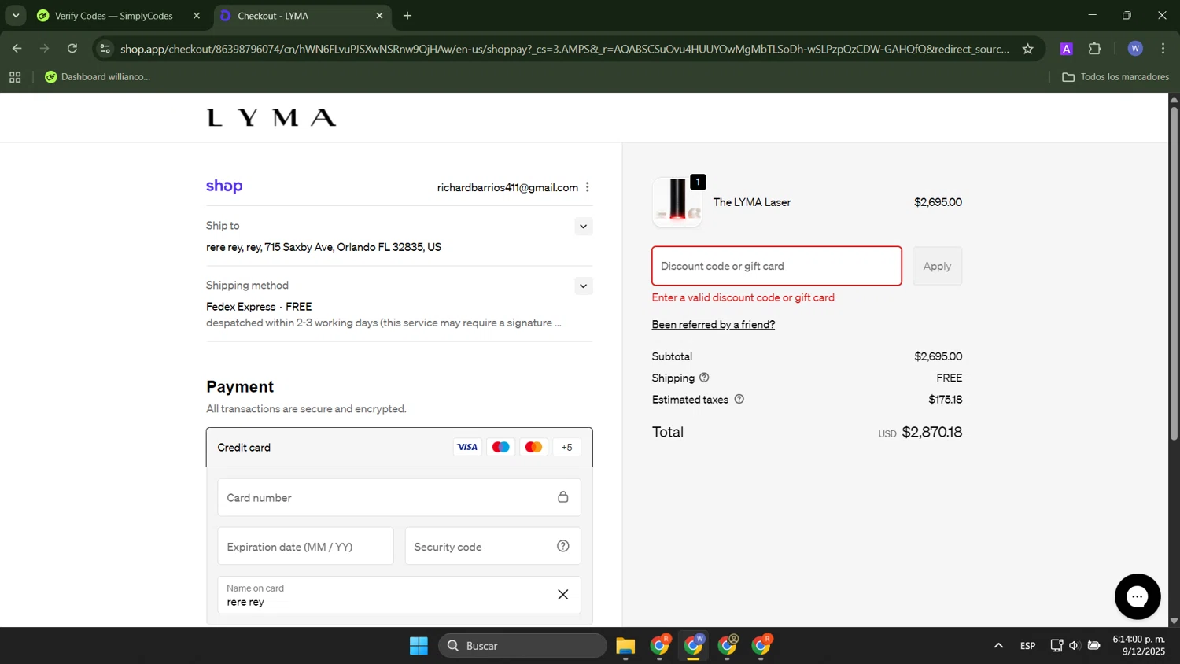This screenshot has height=664, width=1180.
Task: Click the Shop Pay logo
Action: (x=224, y=186)
